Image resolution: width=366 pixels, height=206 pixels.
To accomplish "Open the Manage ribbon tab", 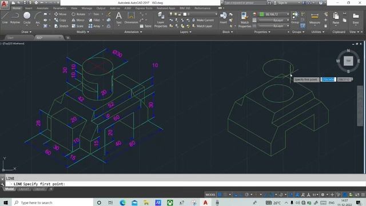I will point(87,8).
